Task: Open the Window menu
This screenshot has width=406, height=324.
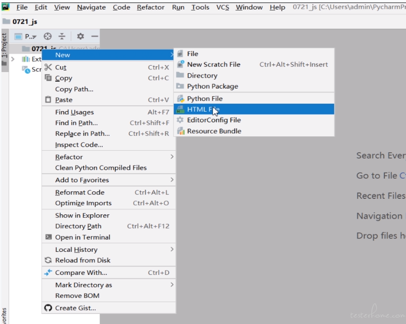Action: coord(249,7)
